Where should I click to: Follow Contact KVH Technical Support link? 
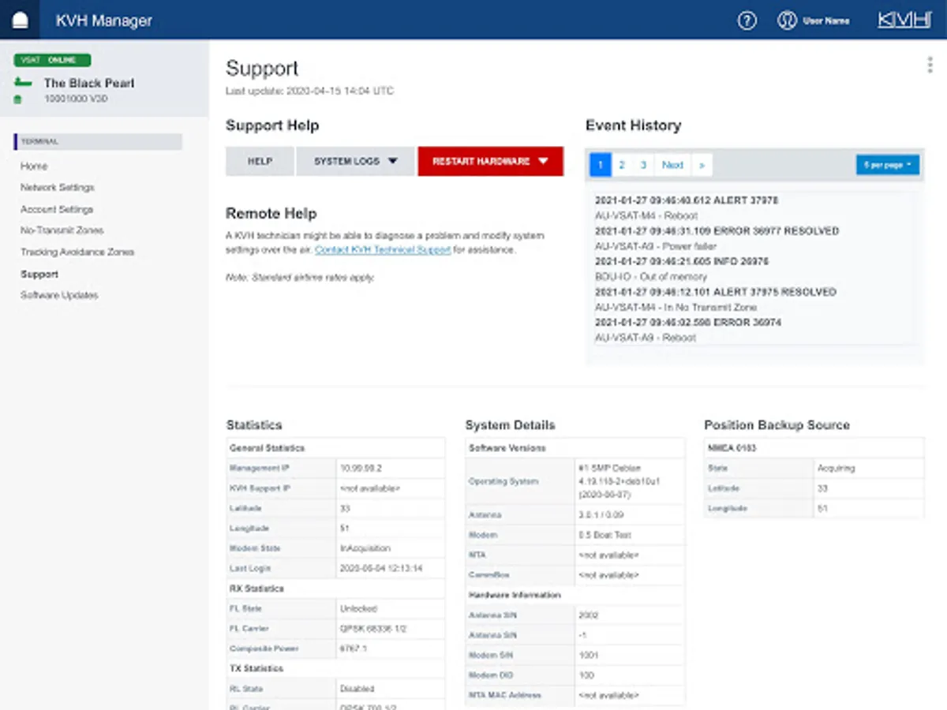[x=383, y=249]
